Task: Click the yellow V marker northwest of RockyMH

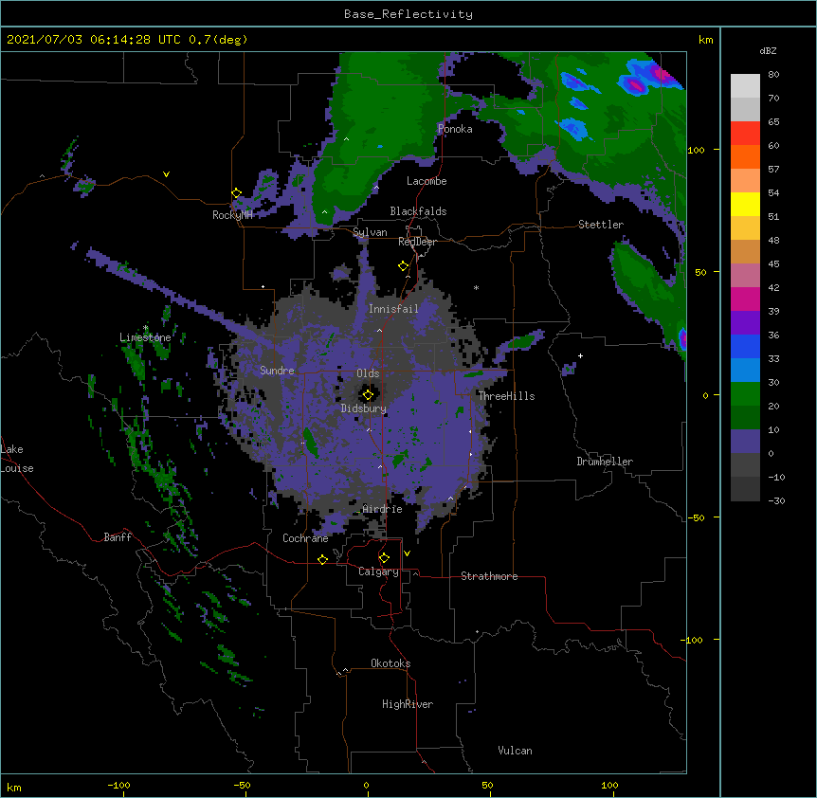Action: 166,174
